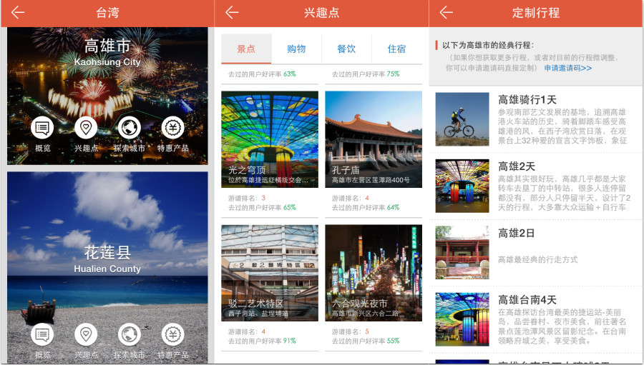Switch to the 住宿 tab
Screen dimensions: 644x365
396,49
